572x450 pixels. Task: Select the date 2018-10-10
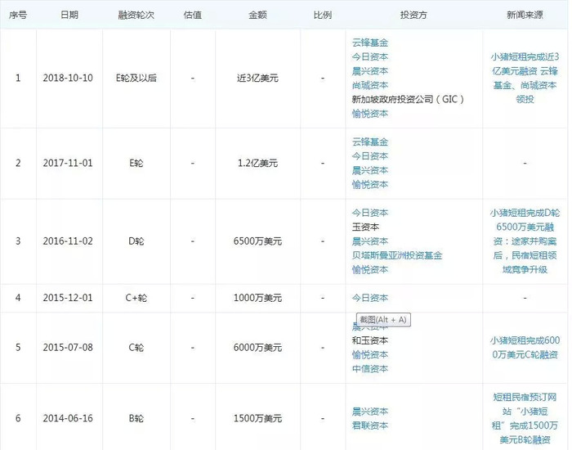tap(68, 79)
